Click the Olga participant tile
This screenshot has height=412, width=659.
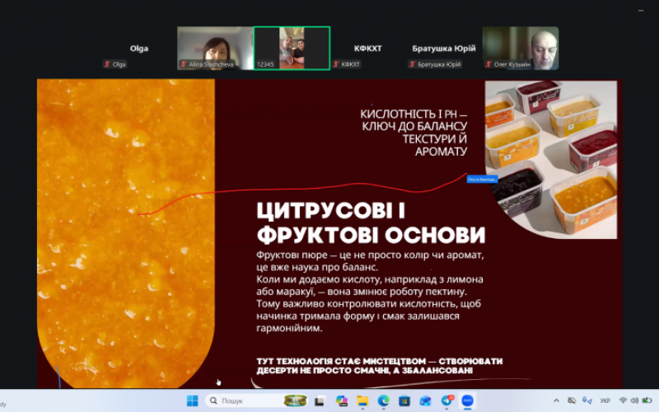click(139, 48)
